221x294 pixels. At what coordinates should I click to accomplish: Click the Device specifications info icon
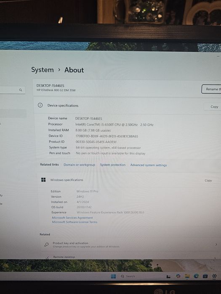[x=40, y=105]
